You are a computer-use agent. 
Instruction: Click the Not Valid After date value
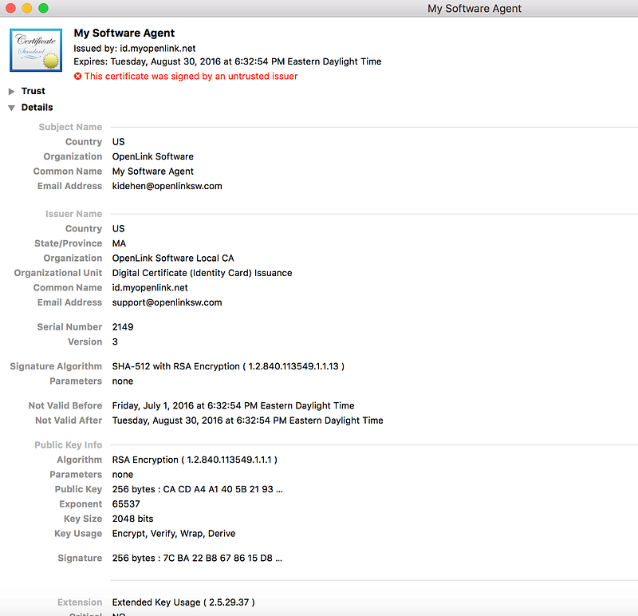coord(248,421)
